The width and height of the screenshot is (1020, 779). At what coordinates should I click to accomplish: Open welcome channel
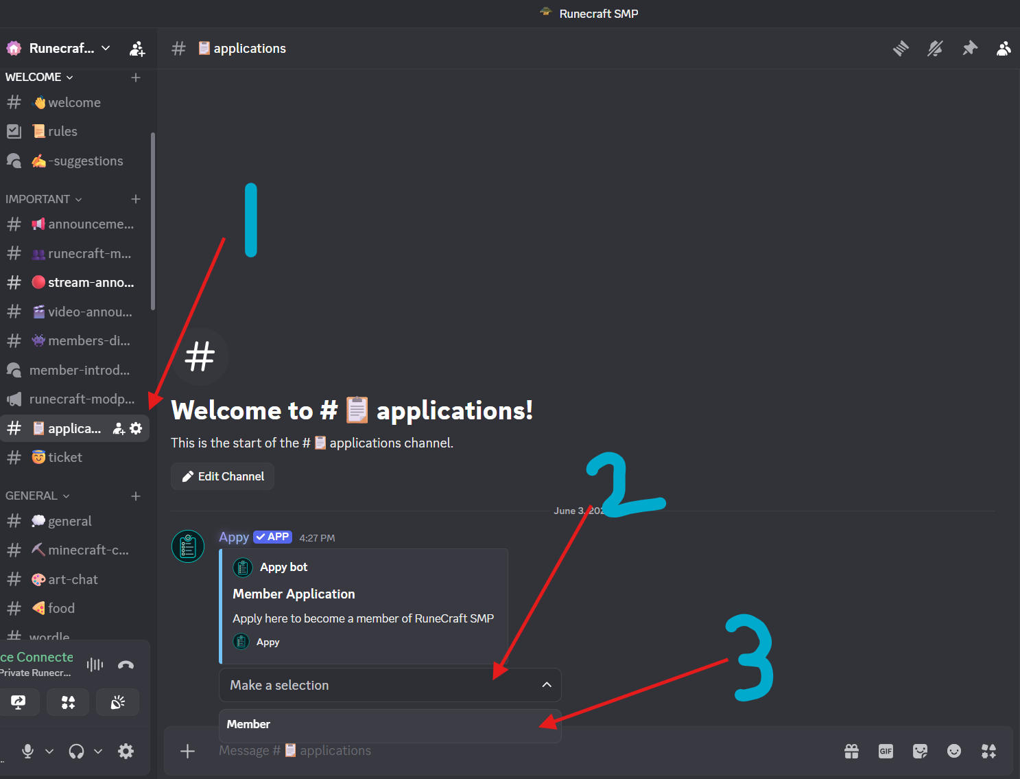point(75,102)
